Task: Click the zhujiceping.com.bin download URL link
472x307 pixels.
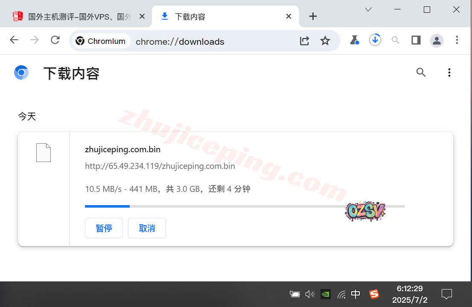Action: (x=160, y=166)
